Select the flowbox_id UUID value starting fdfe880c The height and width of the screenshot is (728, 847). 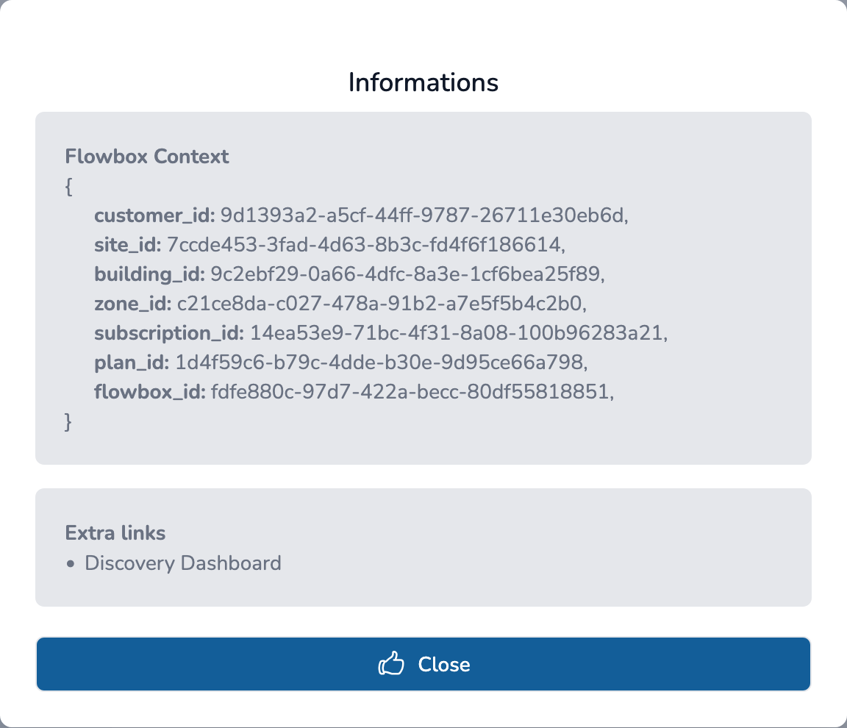(x=410, y=393)
